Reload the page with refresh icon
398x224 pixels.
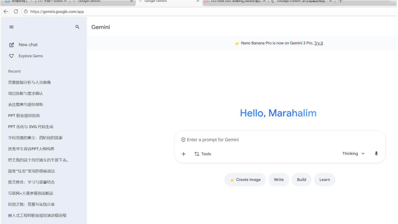point(16,11)
